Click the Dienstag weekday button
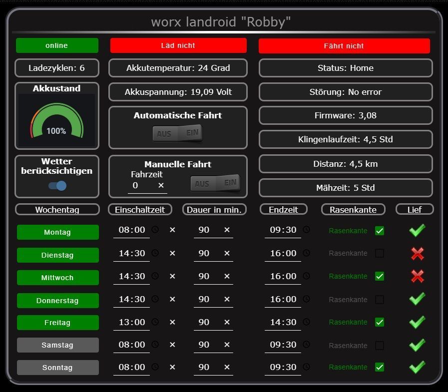The width and height of the screenshot is (448, 392). pos(58,255)
